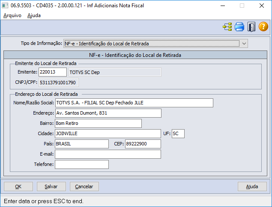Click the application icon in the title bar
Screen dimensions: 272x207
5,6
